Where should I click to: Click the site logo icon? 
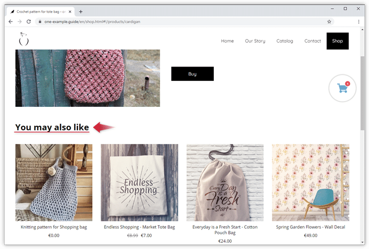coord(23,39)
